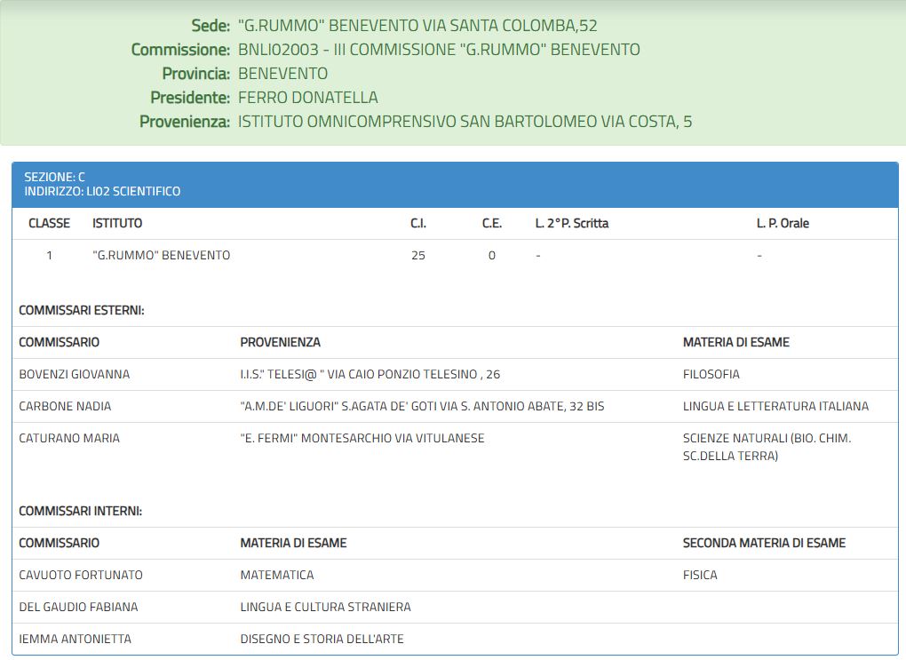Click the commissario CAVUOTO FORTUNATO

81,575
